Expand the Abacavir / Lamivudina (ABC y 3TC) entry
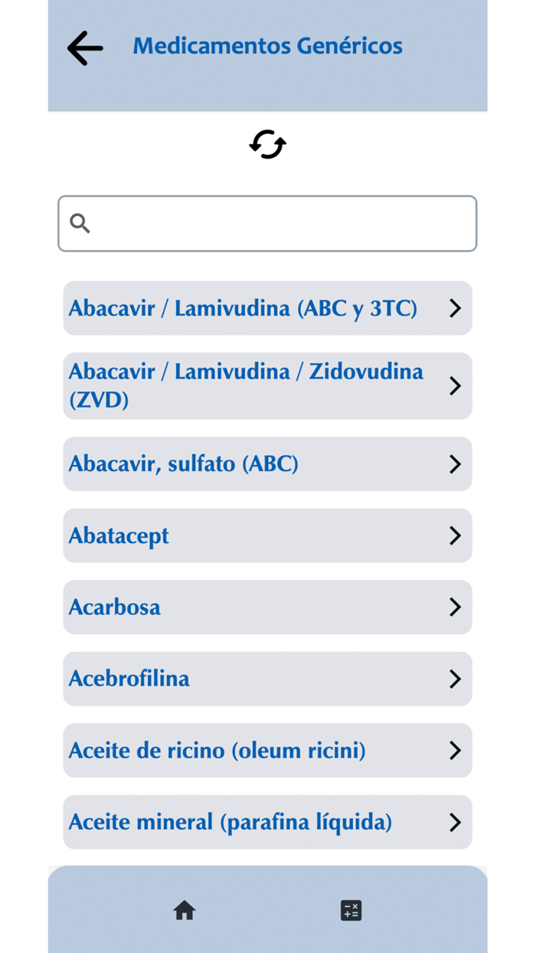This screenshot has height=953, width=536. point(267,308)
